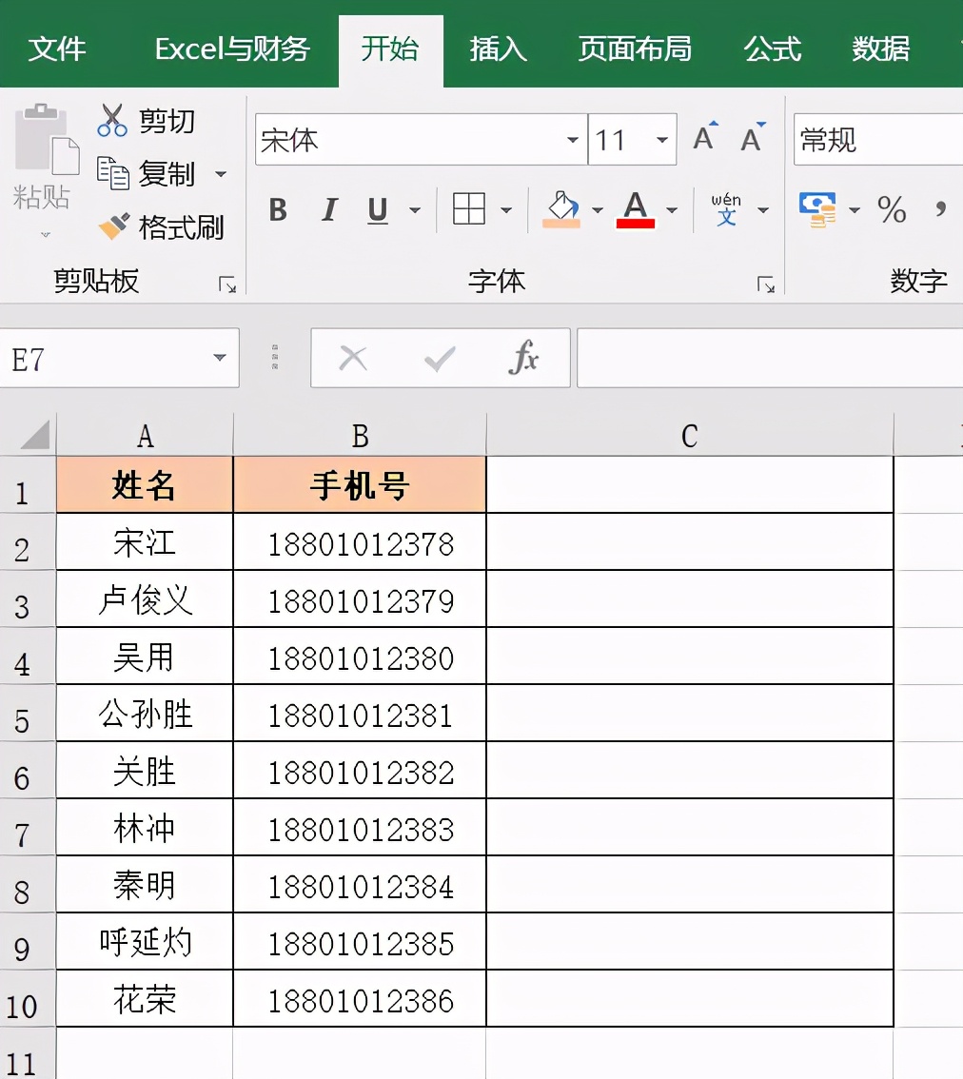The height and width of the screenshot is (1079, 963).
Task: Toggle bold formatting with the B icon
Action: [277, 211]
